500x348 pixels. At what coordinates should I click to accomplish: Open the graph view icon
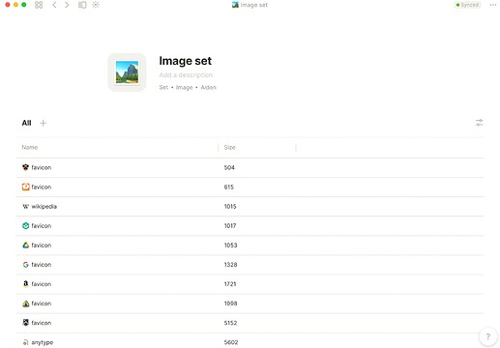[x=96, y=5]
